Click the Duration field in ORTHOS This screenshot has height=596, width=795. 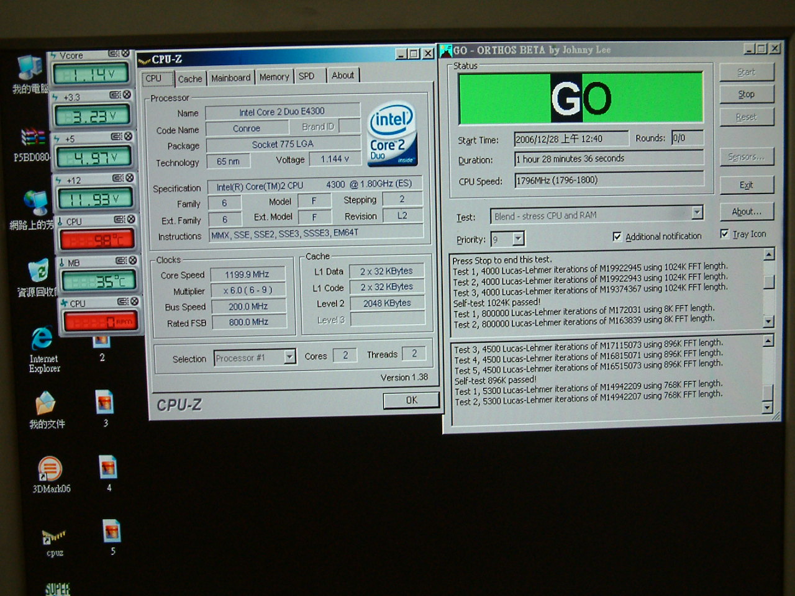tap(609, 158)
